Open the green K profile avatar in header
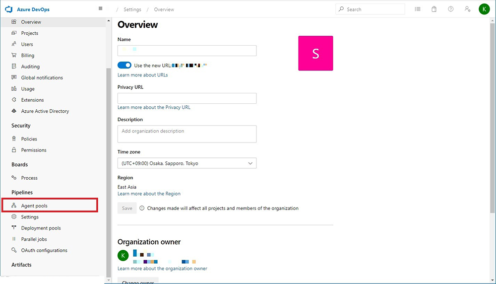Image resolution: width=496 pixels, height=284 pixels. coord(484,9)
